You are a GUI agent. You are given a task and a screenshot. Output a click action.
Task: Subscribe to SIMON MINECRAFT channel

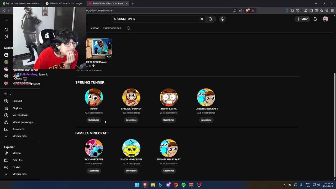(x=131, y=171)
